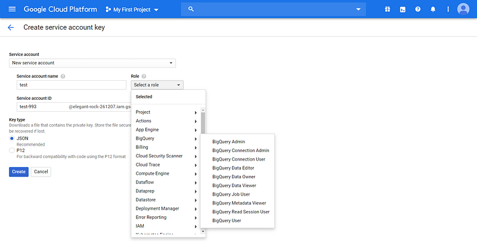This screenshot has height=246, width=477.
Task: Click the role list scrollbar thumb
Action: [203, 123]
